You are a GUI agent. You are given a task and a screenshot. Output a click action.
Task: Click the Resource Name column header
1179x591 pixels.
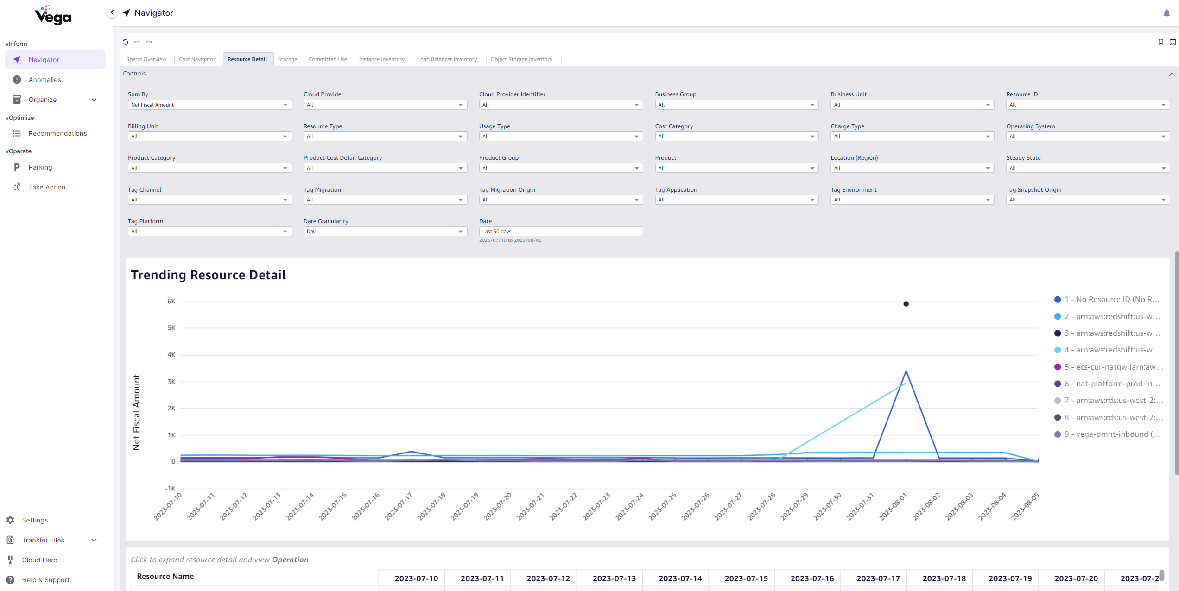coord(165,577)
